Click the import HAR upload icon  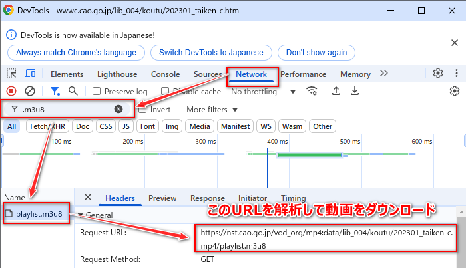click(x=336, y=91)
